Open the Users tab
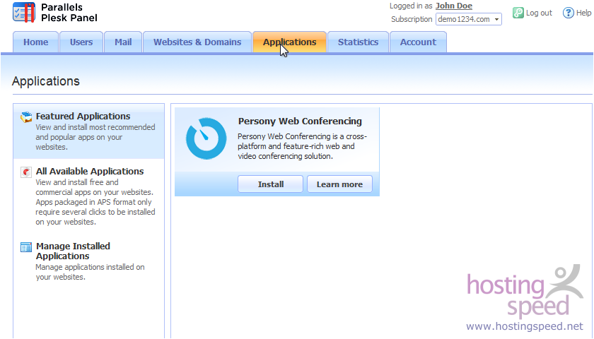This screenshot has height=339, width=594. click(x=81, y=42)
